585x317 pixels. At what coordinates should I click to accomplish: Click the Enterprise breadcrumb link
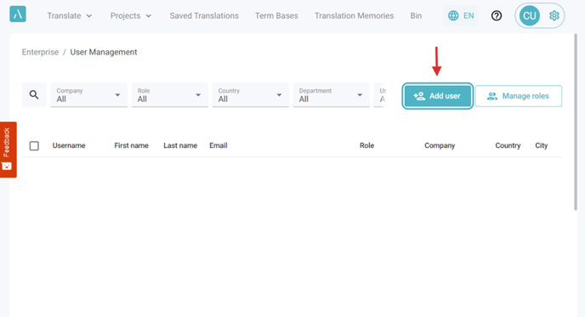[40, 52]
